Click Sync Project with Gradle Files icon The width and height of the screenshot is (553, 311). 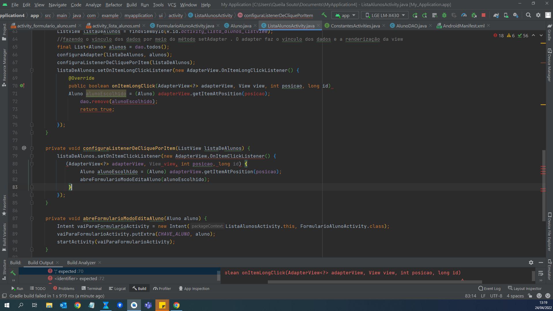pyautogui.click(x=496, y=15)
